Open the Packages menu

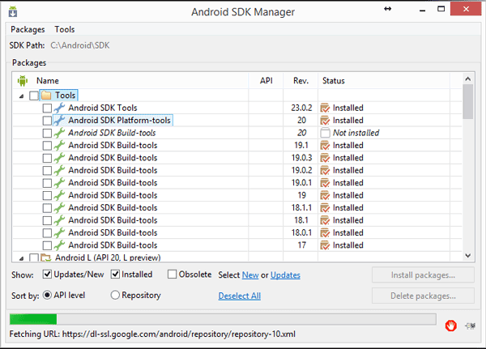28,29
